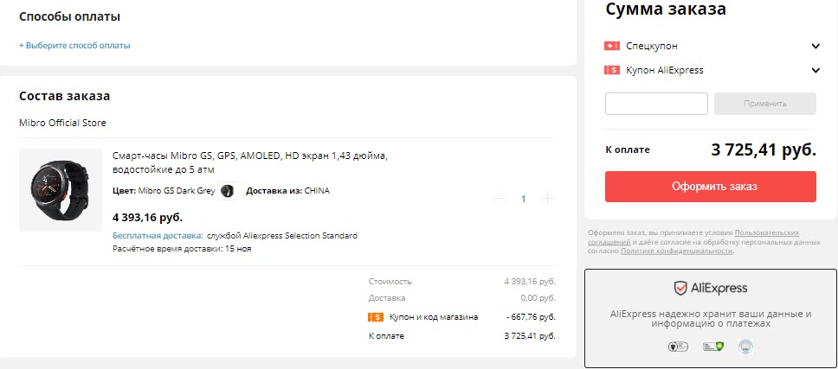
Task: Click the Доставка 0,00 руб. value
Action: pos(538,298)
